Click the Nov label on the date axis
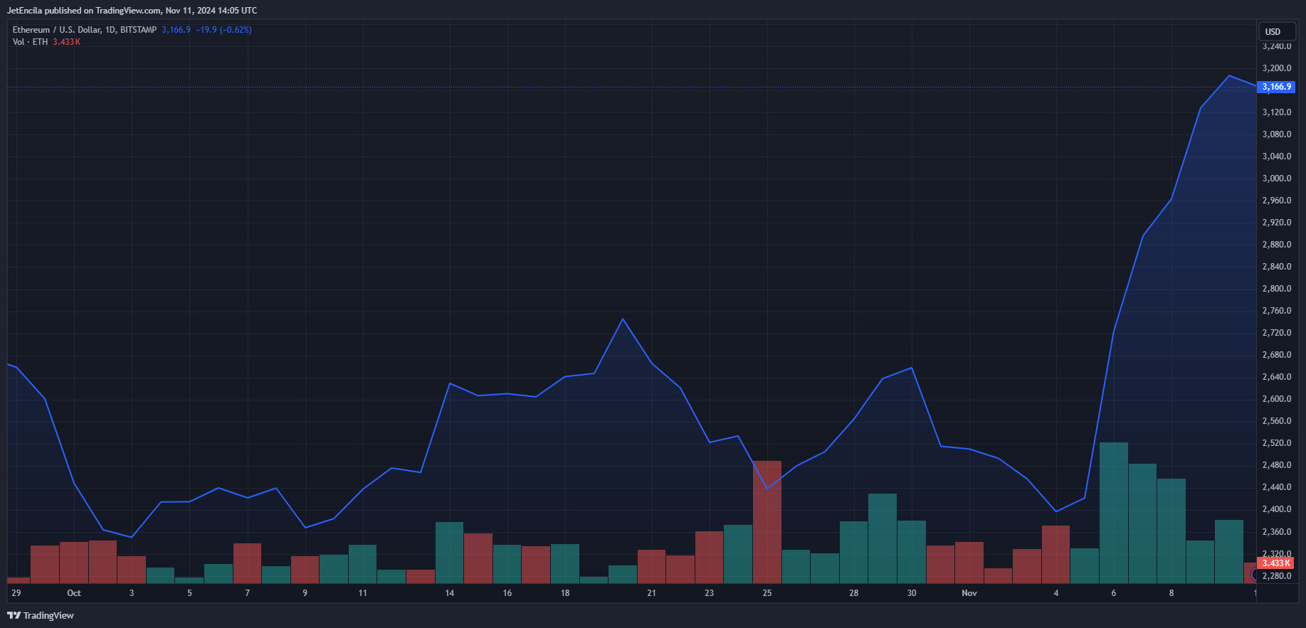 pyautogui.click(x=969, y=593)
